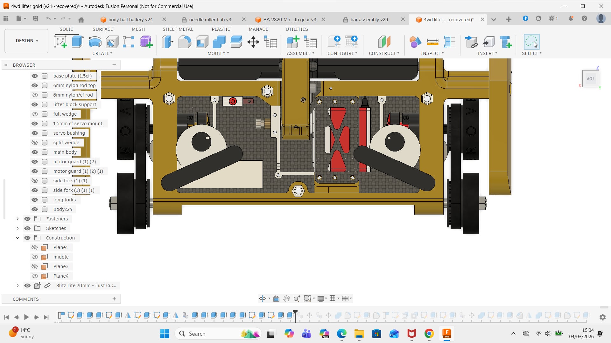The image size is (611, 343).
Task: Expand the Fasteners folder
Action: [18, 219]
